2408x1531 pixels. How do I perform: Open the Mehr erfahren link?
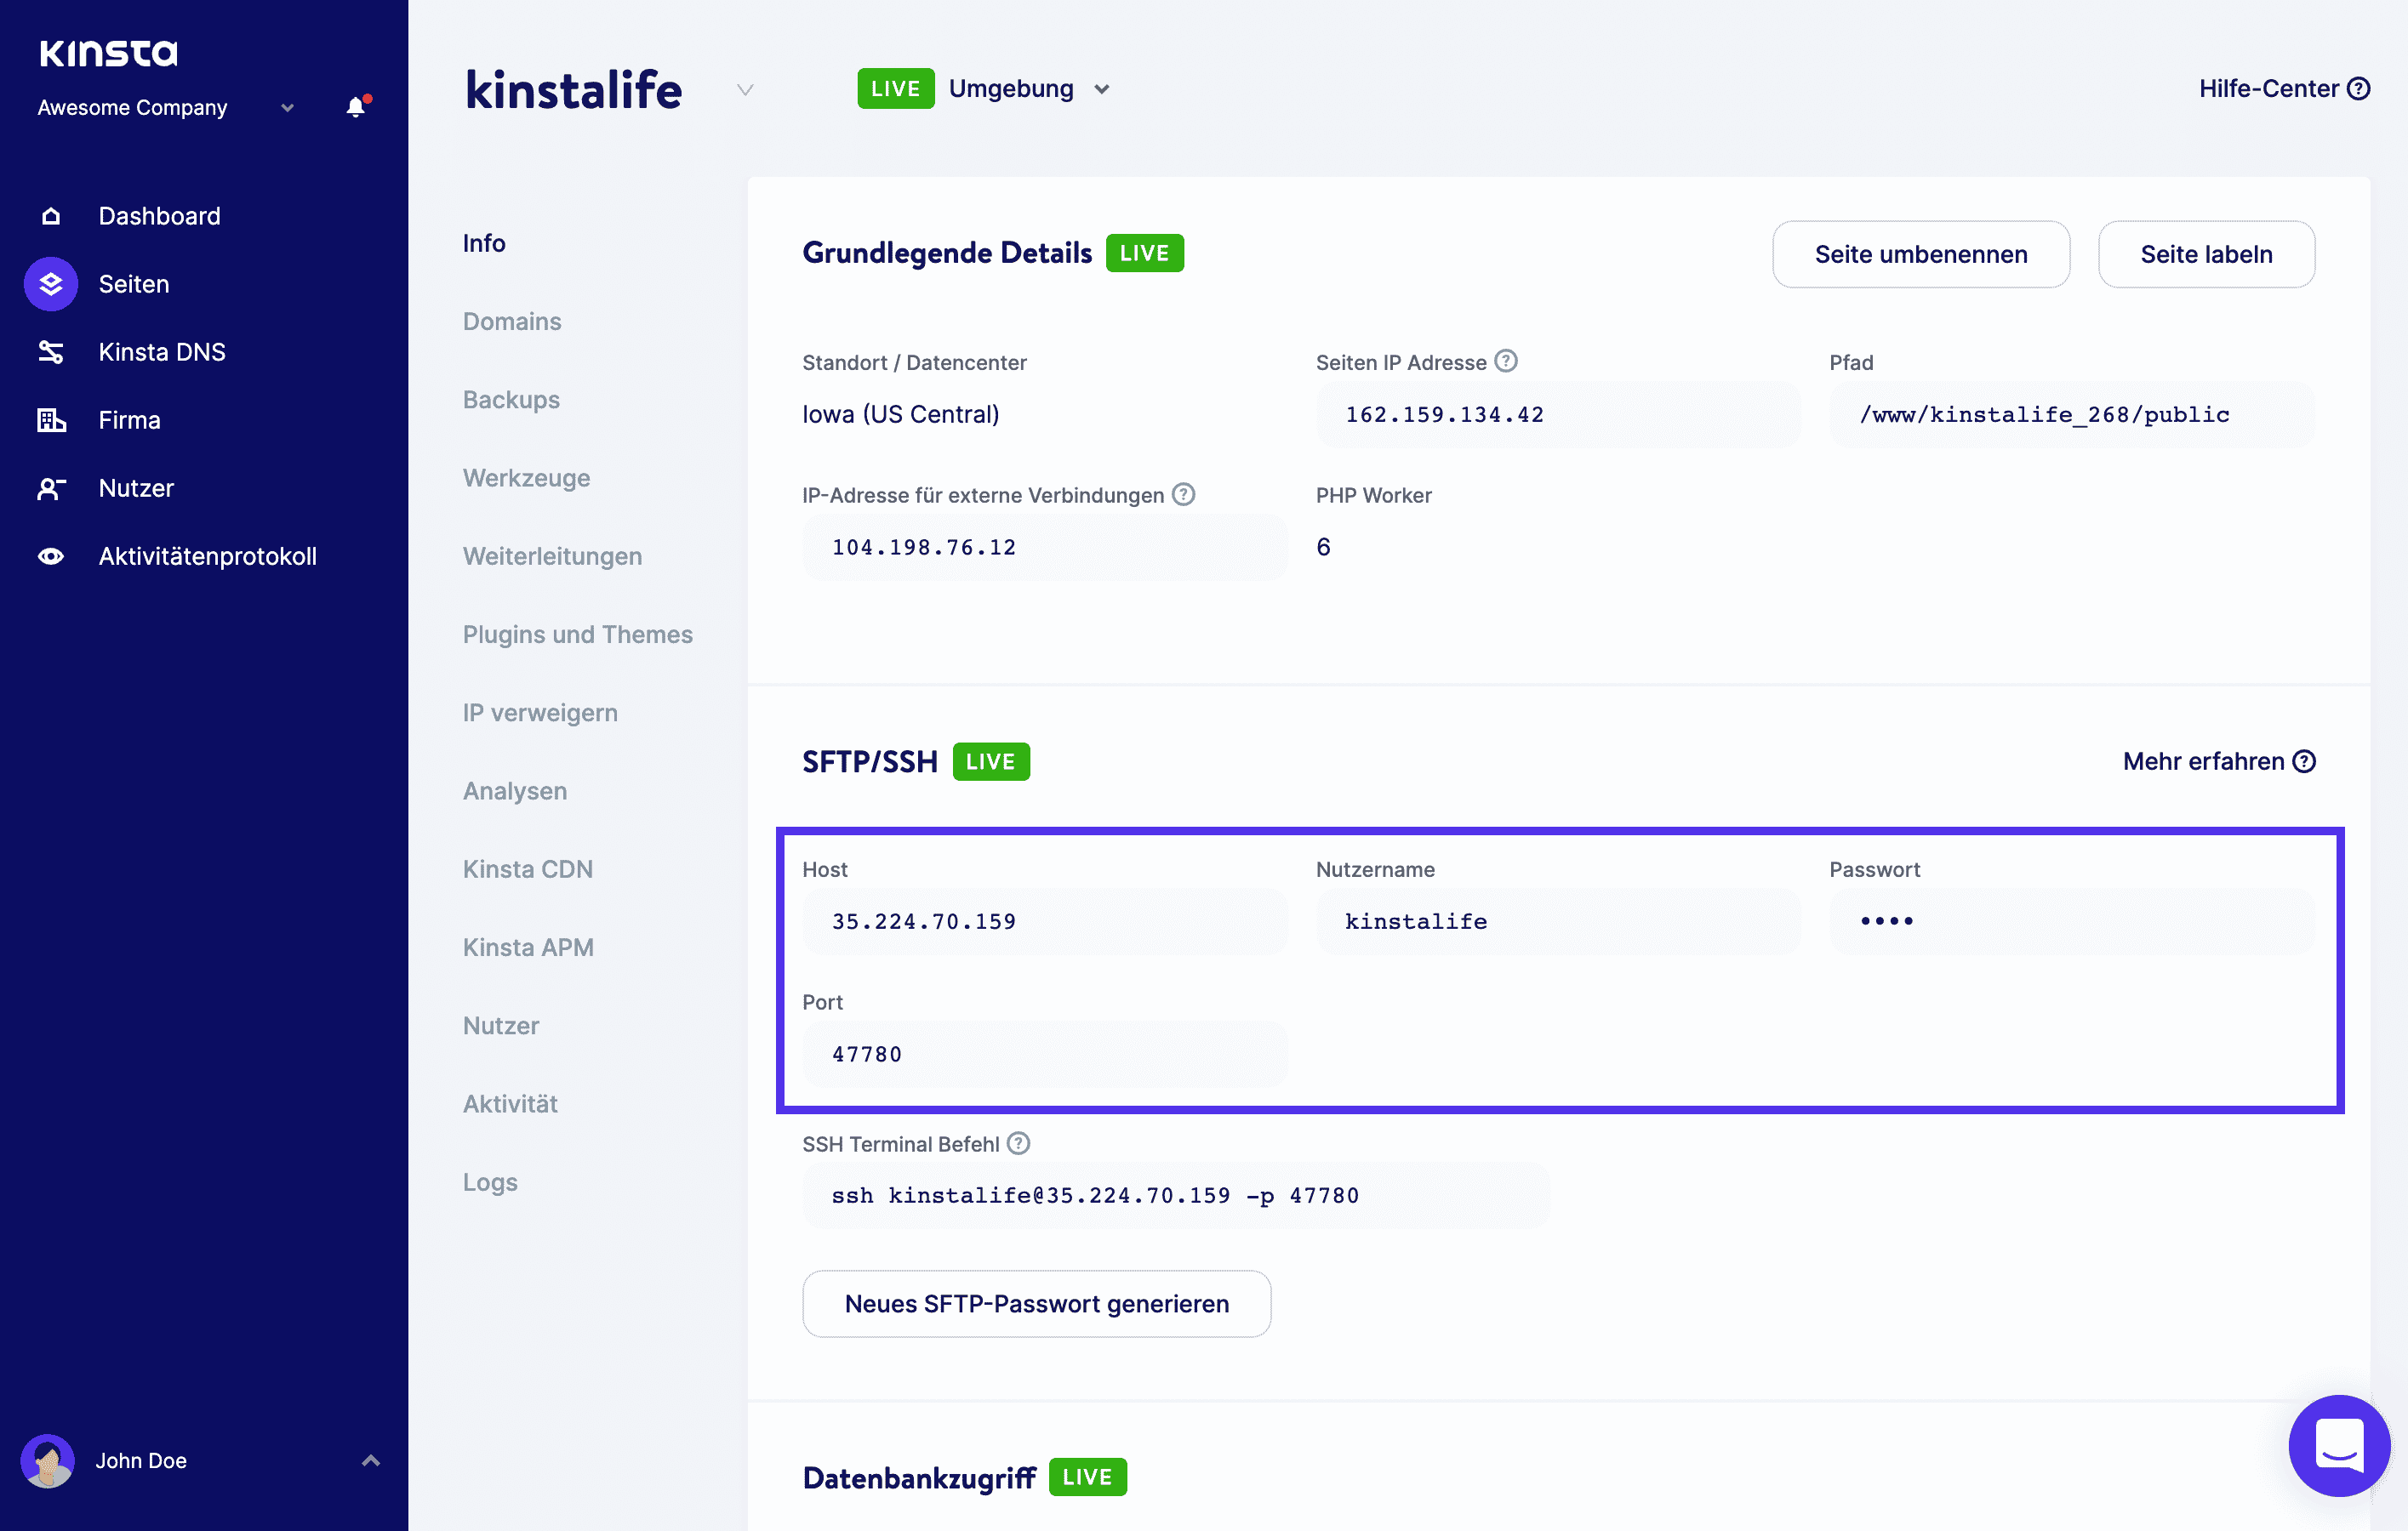coord(2218,761)
